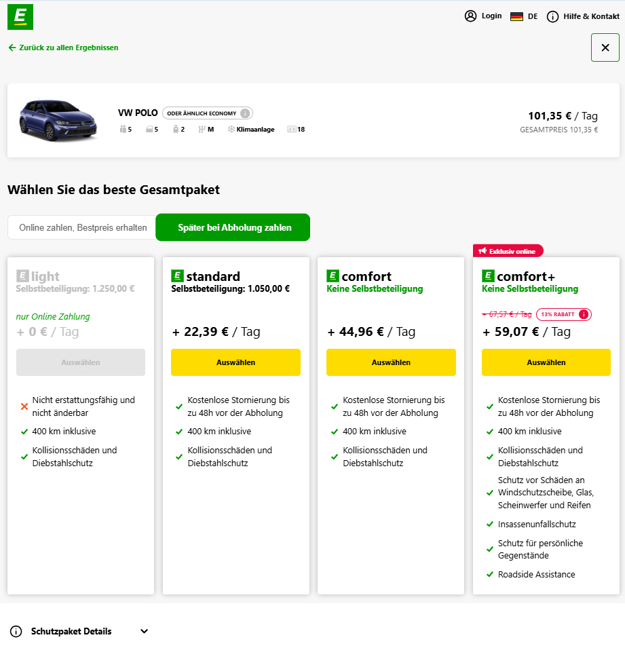This screenshot has height=646, width=625.
Task: Close the package selection with X
Action: [605, 47]
